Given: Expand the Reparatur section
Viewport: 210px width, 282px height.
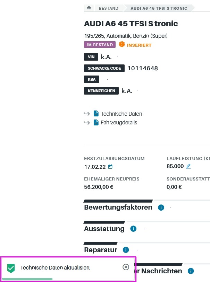Looking at the screenshot, I should click(x=101, y=250).
